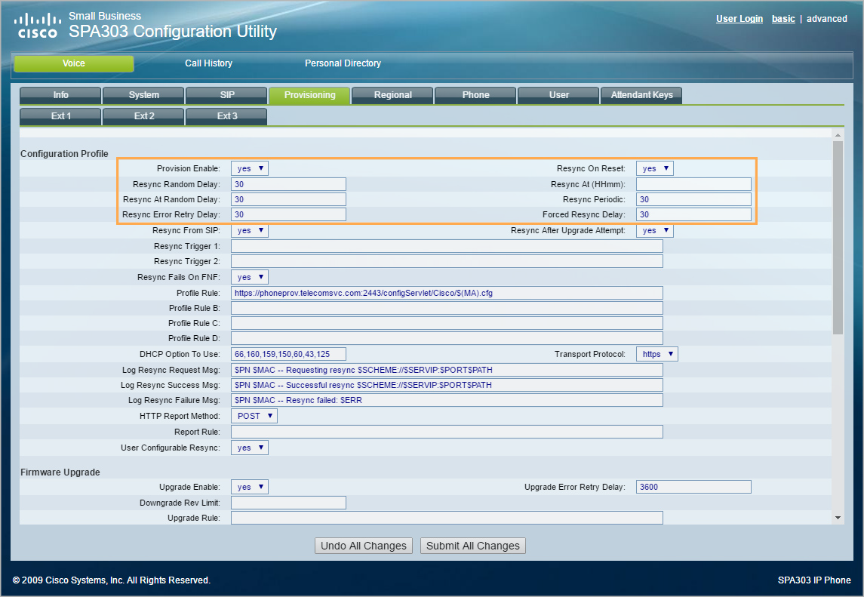The width and height of the screenshot is (864, 597).
Task: Click the Undo All Changes button
Action: pyautogui.click(x=364, y=546)
